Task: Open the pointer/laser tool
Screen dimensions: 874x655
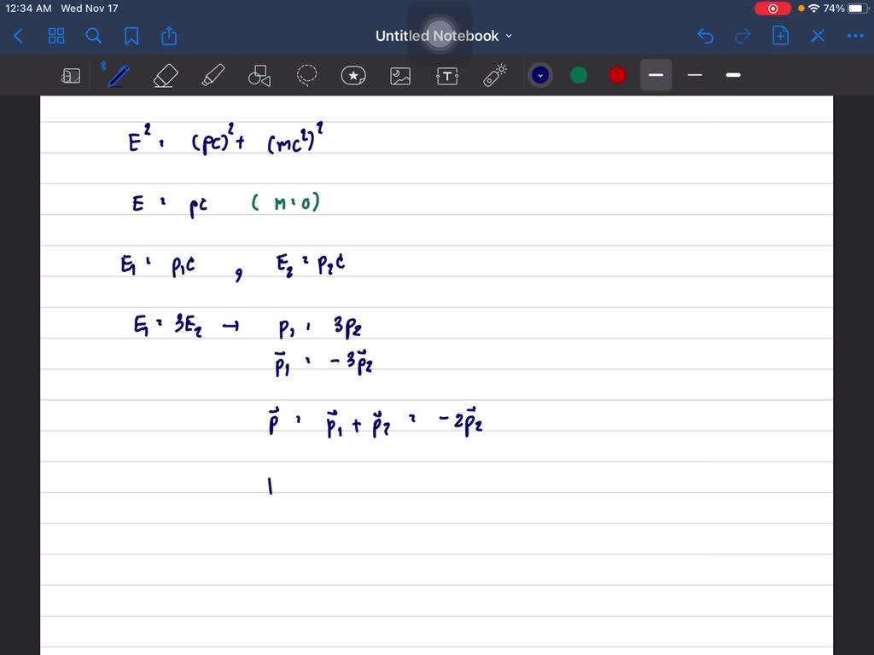Action: [x=493, y=75]
